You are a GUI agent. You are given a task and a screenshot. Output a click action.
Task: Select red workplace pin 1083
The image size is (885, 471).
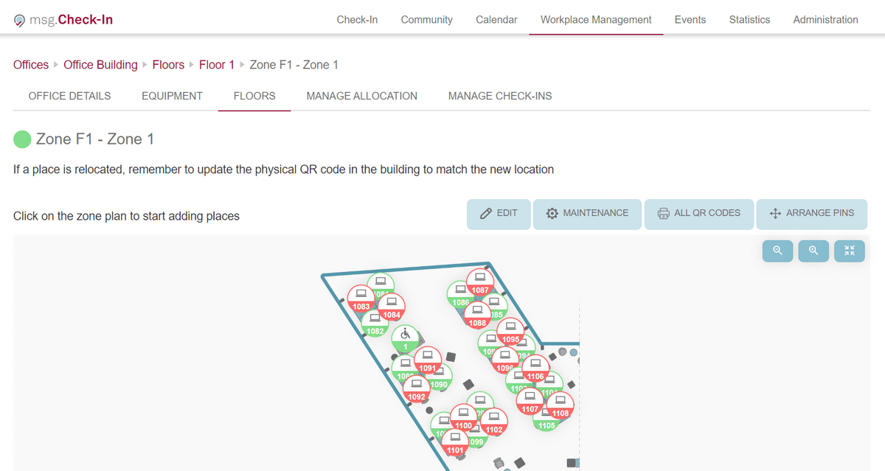pyautogui.click(x=361, y=299)
